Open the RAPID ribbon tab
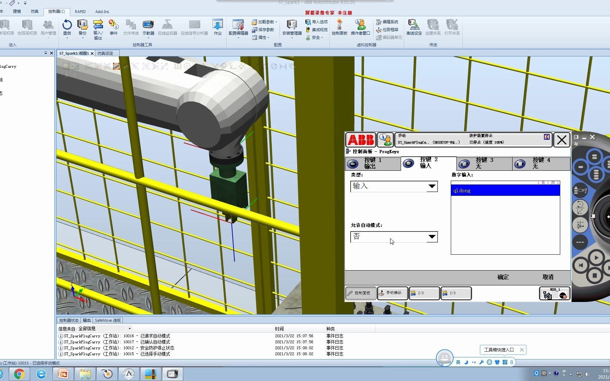610x381 pixels. click(80, 12)
